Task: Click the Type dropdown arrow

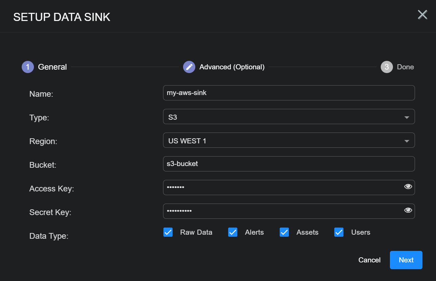Action: (x=407, y=117)
